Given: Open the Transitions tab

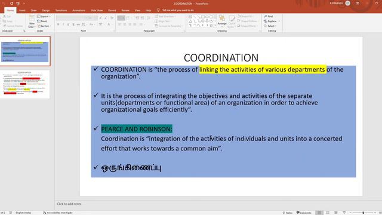Looking at the screenshot, I should coord(61,11).
